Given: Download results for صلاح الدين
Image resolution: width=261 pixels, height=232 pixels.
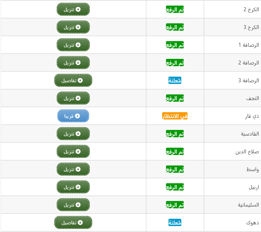Looking at the screenshot, I should (x=73, y=151).
